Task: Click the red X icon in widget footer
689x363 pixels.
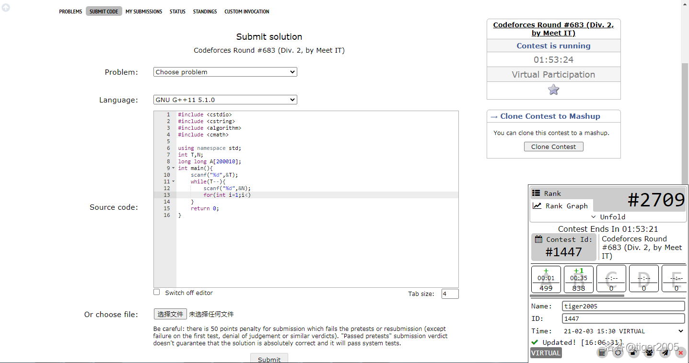Action: [x=681, y=352]
